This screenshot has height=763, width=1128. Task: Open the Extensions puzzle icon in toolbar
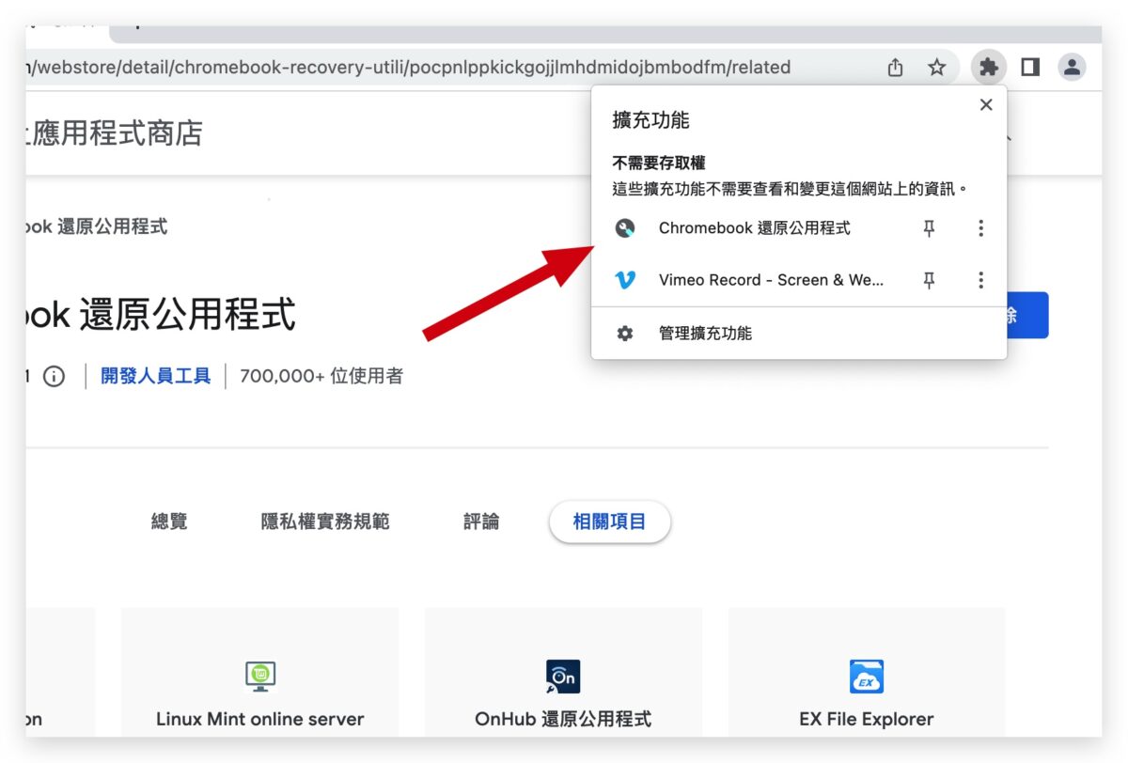(988, 68)
